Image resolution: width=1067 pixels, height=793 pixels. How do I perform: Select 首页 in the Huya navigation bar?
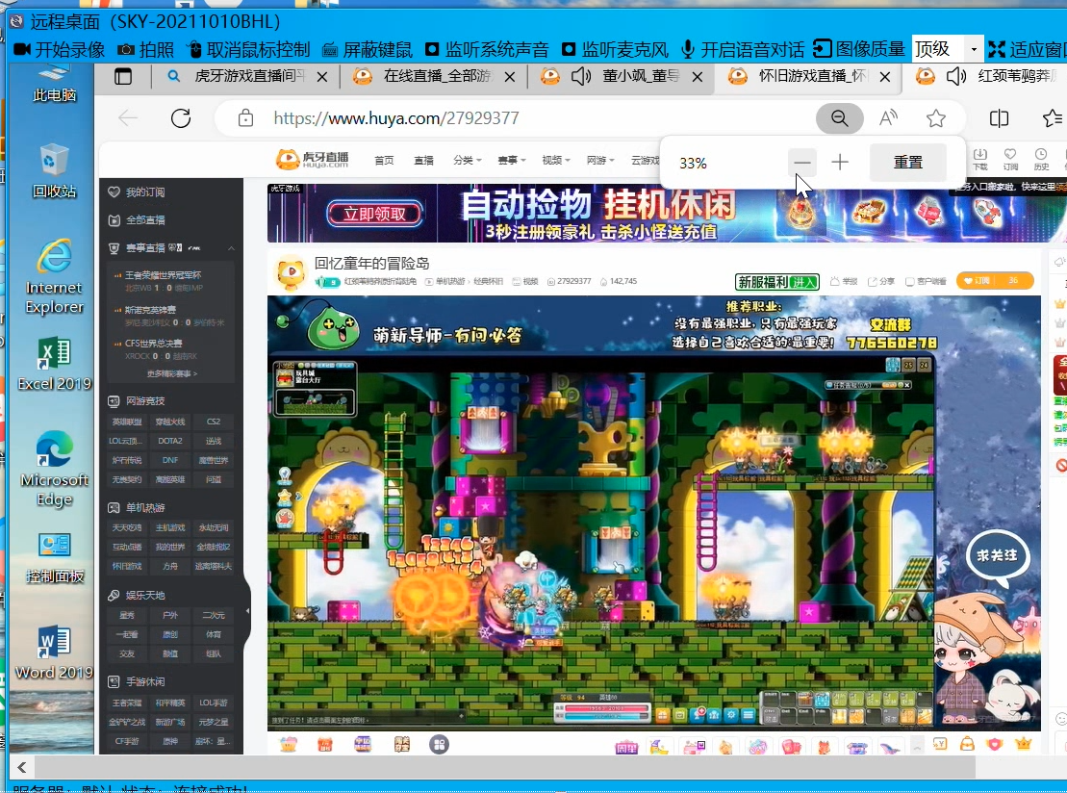pyautogui.click(x=384, y=160)
